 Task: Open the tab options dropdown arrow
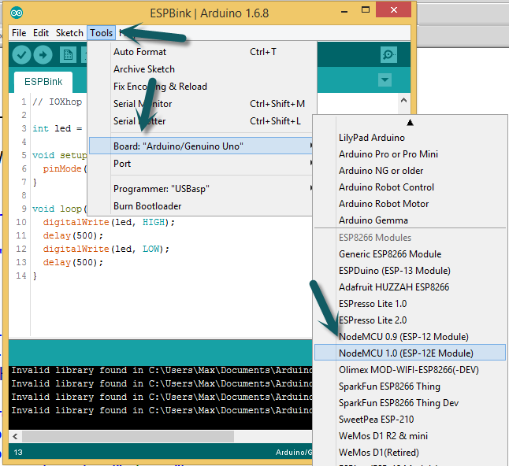pos(385,80)
